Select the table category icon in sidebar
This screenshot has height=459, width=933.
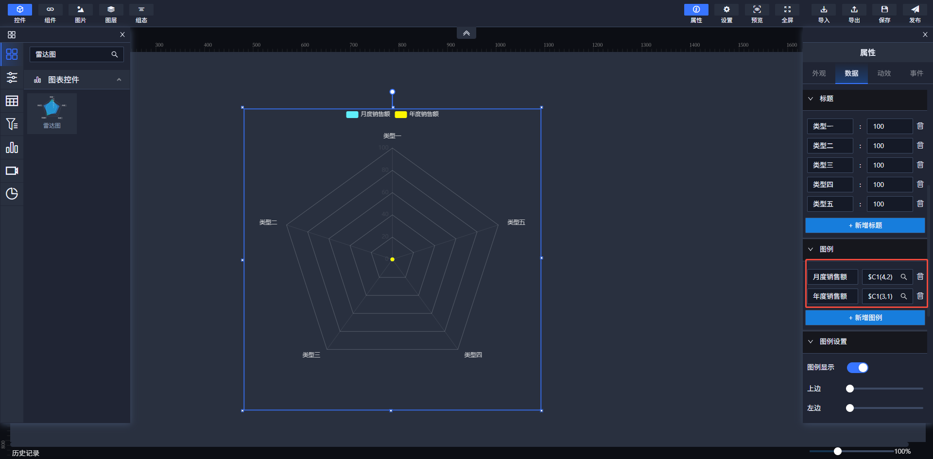[x=12, y=101]
